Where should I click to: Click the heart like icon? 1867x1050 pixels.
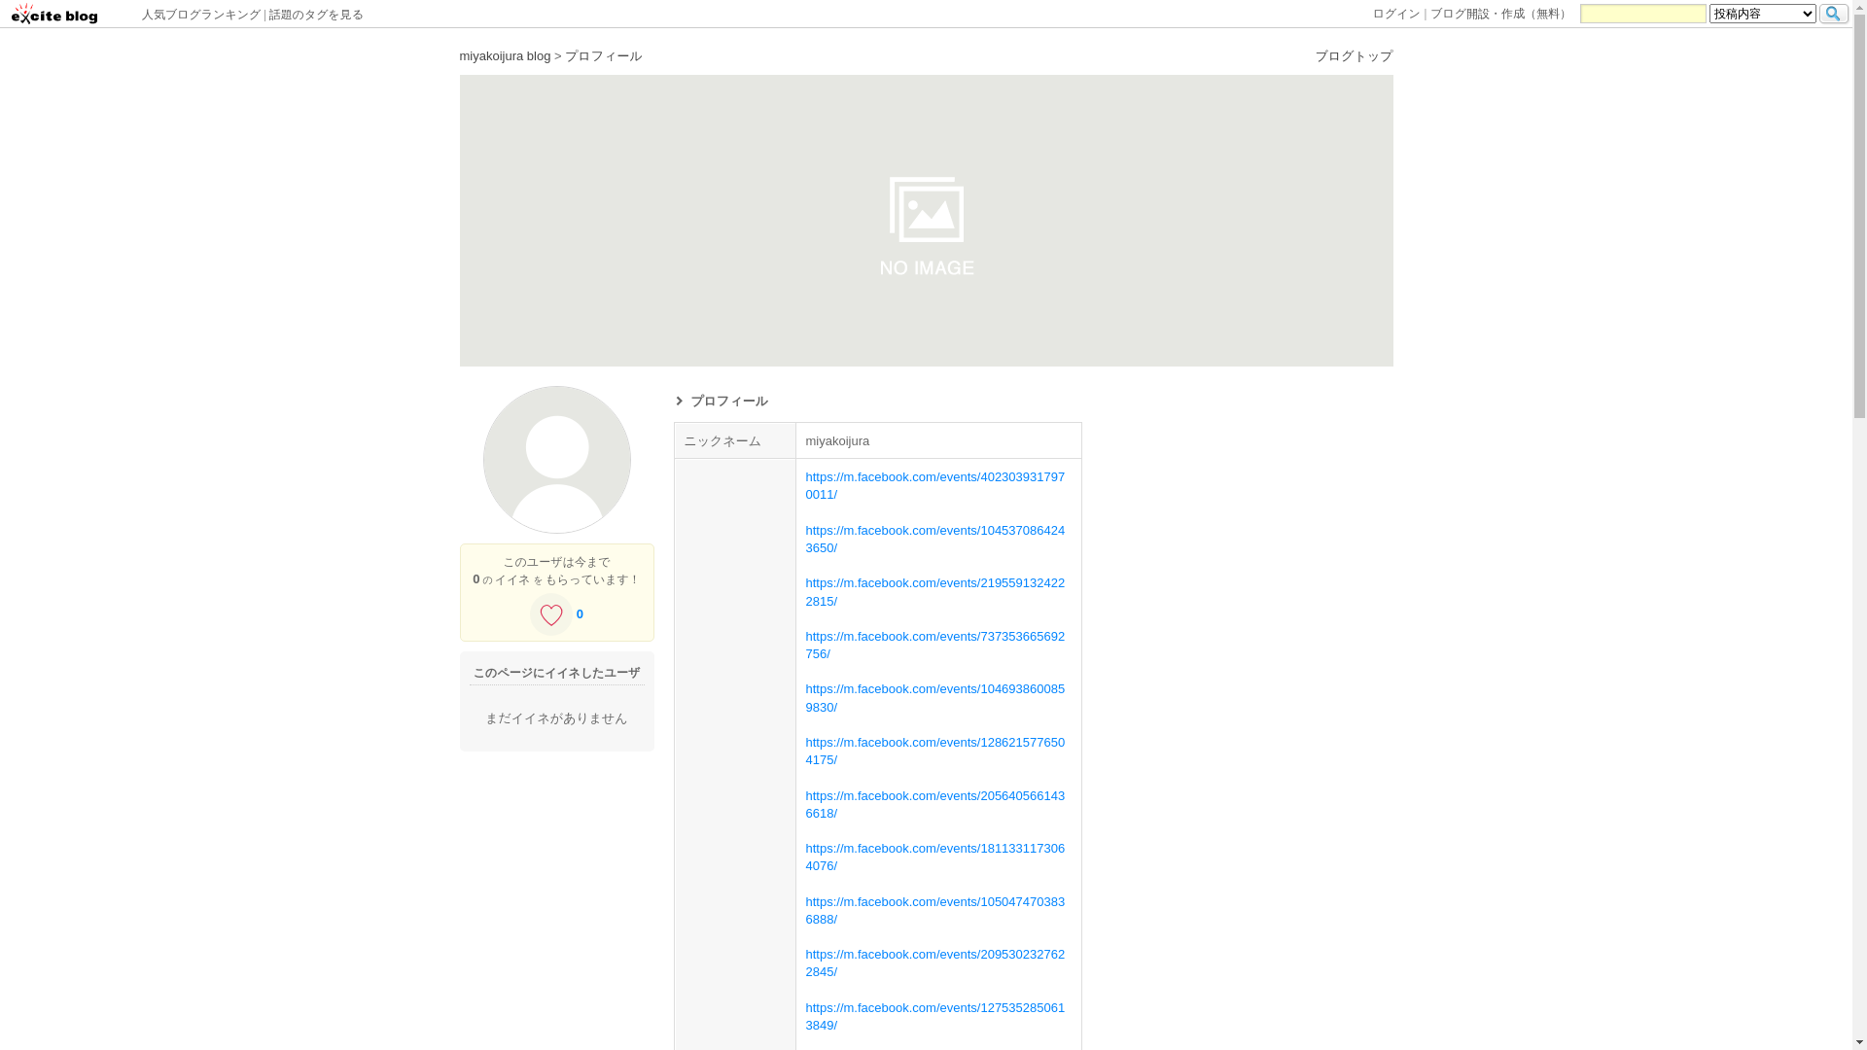(551, 614)
